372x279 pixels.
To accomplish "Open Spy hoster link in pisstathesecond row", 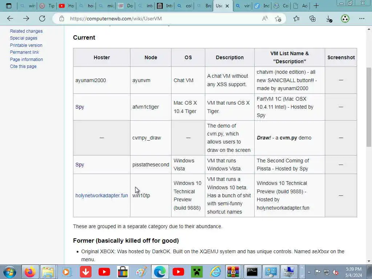I will tap(80, 165).
